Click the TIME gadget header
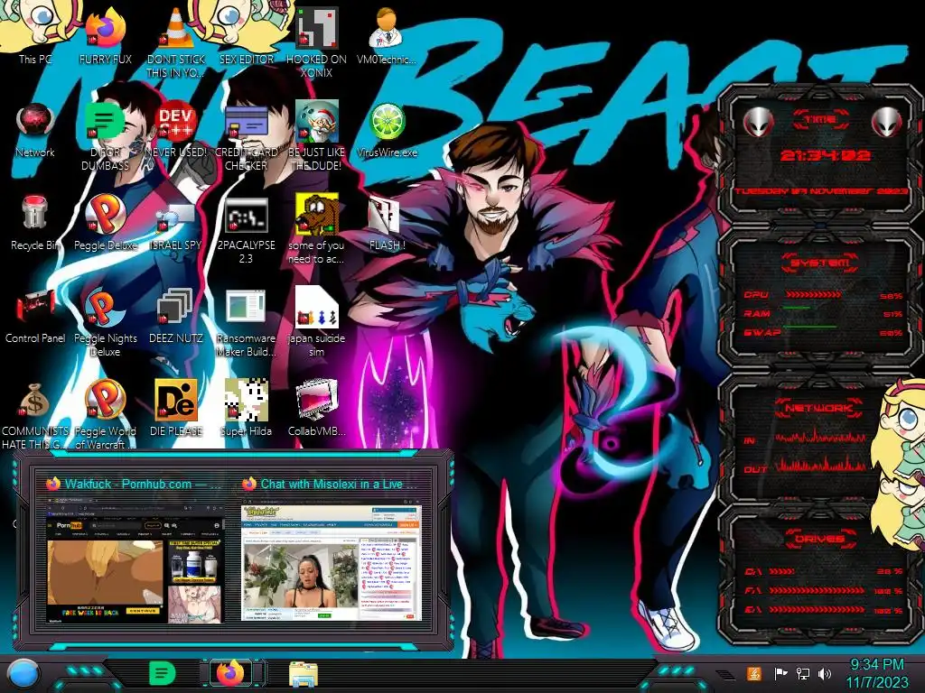Image resolution: width=925 pixels, height=693 pixels. 820,120
